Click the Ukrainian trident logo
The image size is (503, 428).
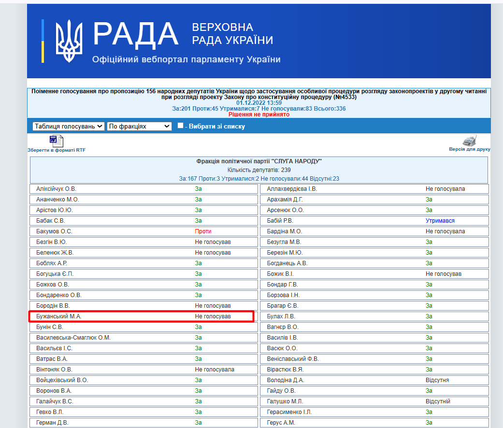[69, 41]
